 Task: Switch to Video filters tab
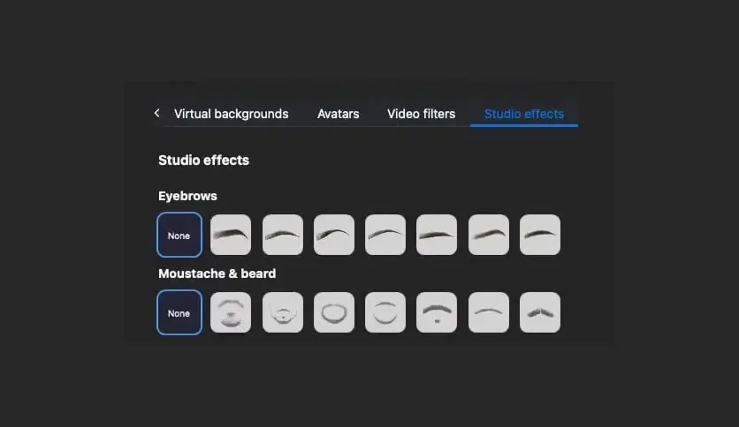(x=421, y=114)
